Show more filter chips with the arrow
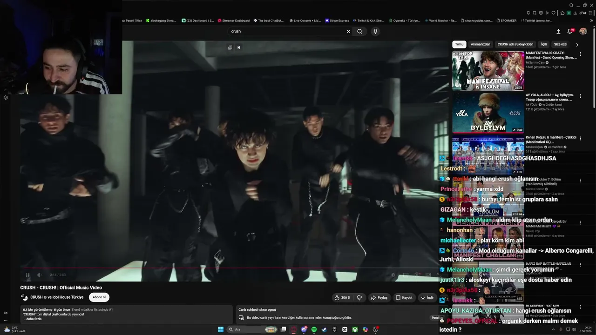This screenshot has width=596, height=335. coord(577,45)
